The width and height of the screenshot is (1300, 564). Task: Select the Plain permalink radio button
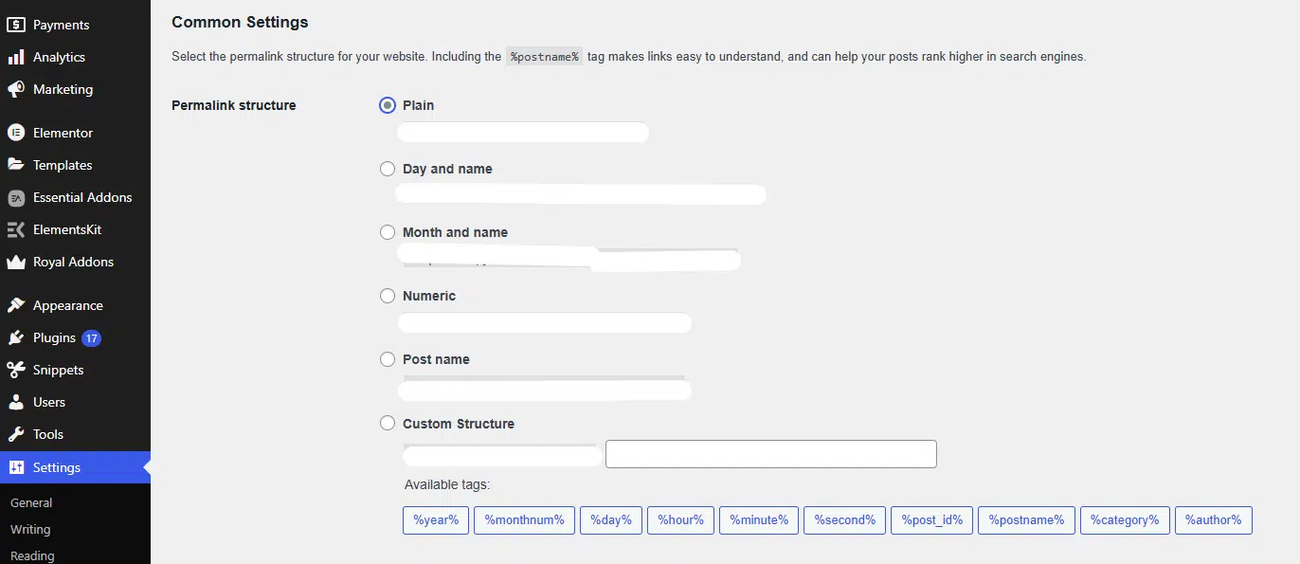pyautogui.click(x=388, y=105)
